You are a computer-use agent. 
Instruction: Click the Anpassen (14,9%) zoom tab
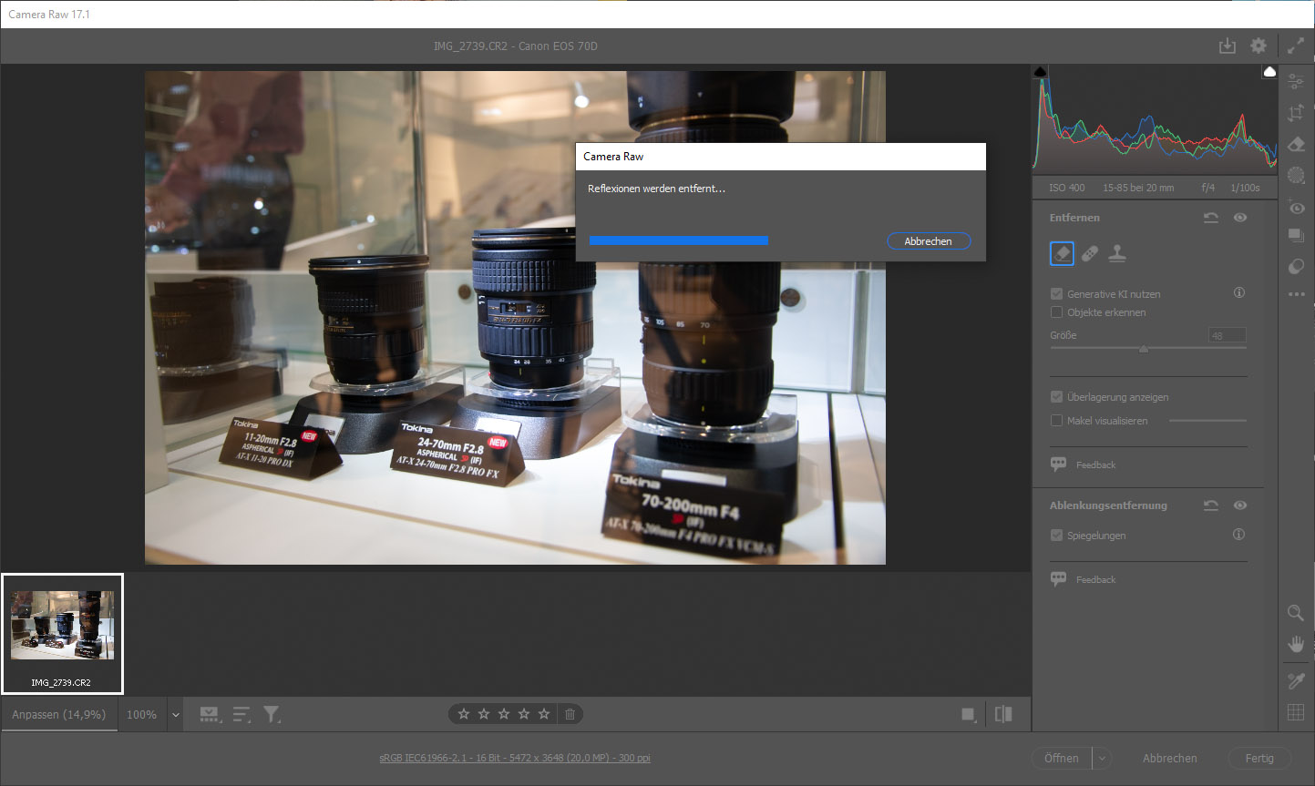pos(59,715)
